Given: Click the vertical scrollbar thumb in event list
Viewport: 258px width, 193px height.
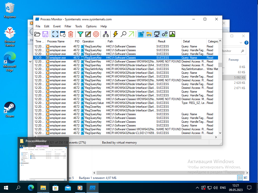Looking at the screenshot, I should pos(220,65).
